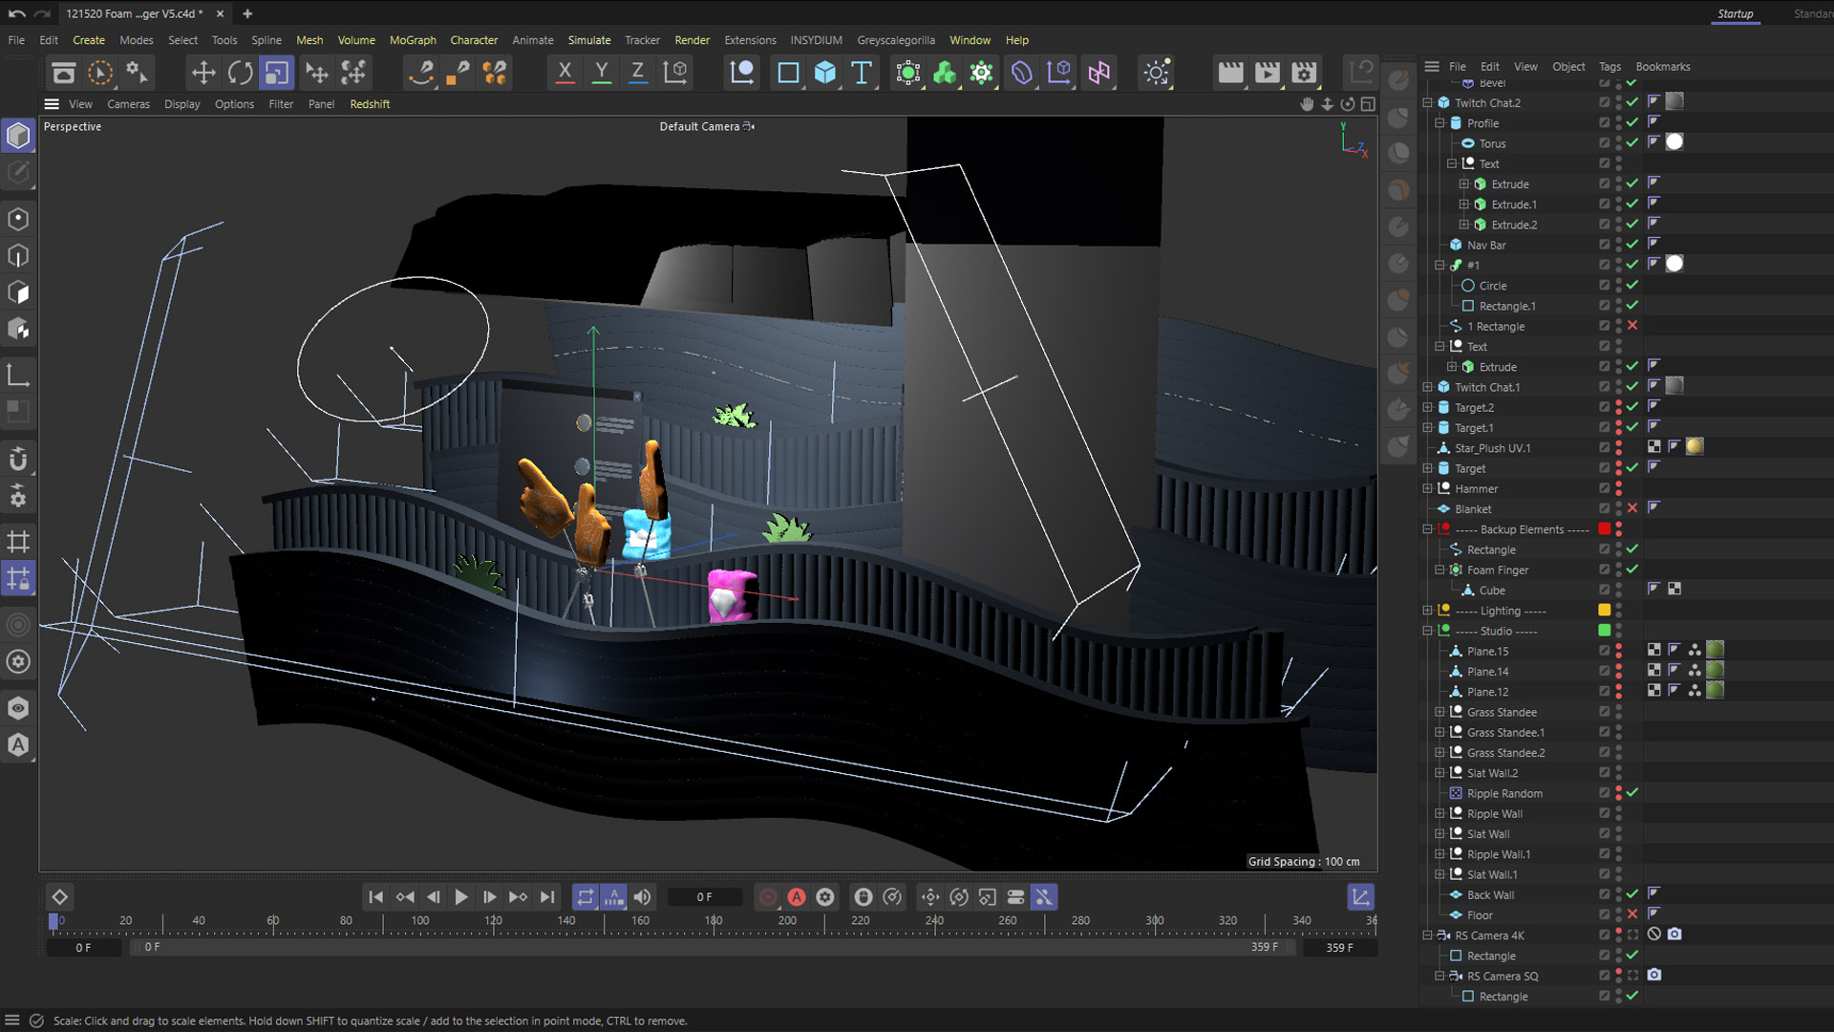Image resolution: width=1834 pixels, height=1032 pixels.
Task: Click the current frame field showing 0 F
Action: [704, 897]
